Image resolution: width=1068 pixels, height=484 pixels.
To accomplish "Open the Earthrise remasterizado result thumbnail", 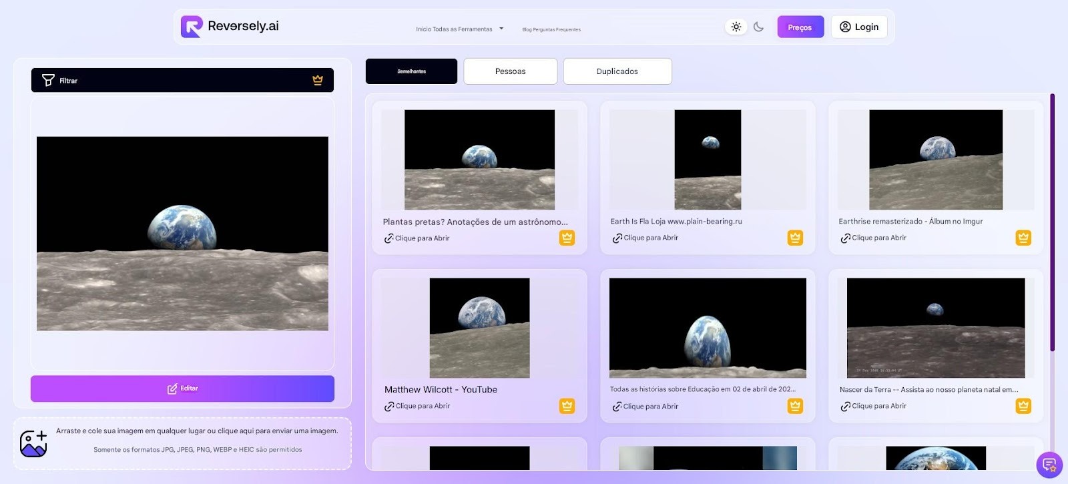I will [x=936, y=160].
